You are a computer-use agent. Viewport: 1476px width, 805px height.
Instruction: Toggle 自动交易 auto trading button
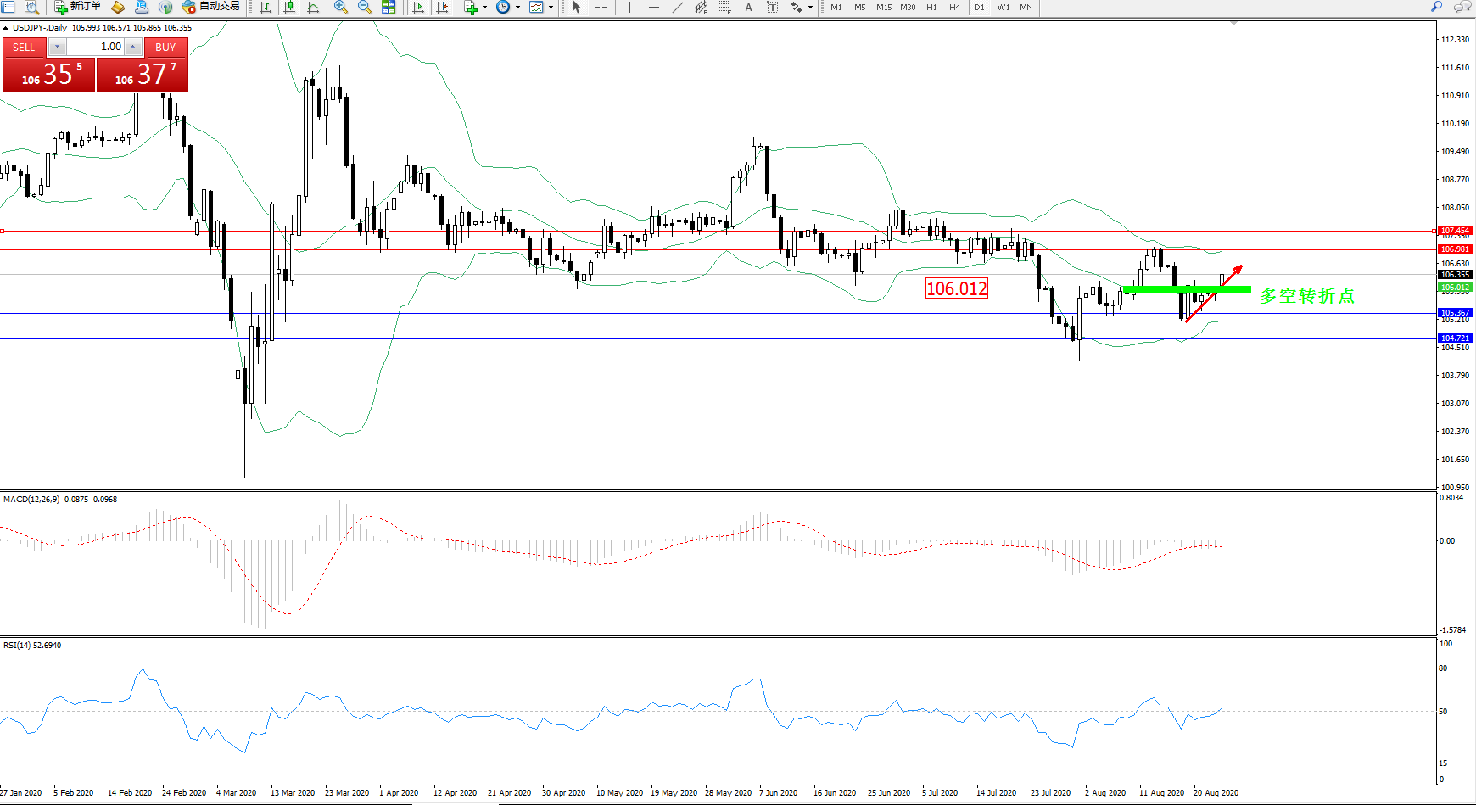(211, 7)
